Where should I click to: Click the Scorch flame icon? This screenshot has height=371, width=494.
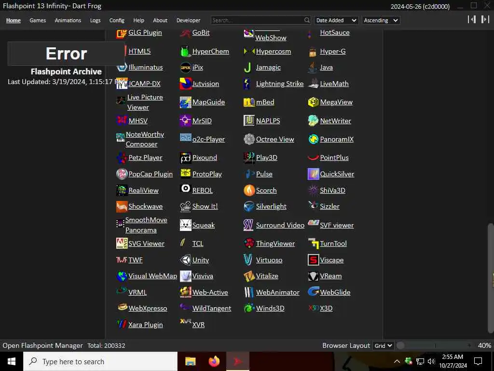(x=249, y=190)
